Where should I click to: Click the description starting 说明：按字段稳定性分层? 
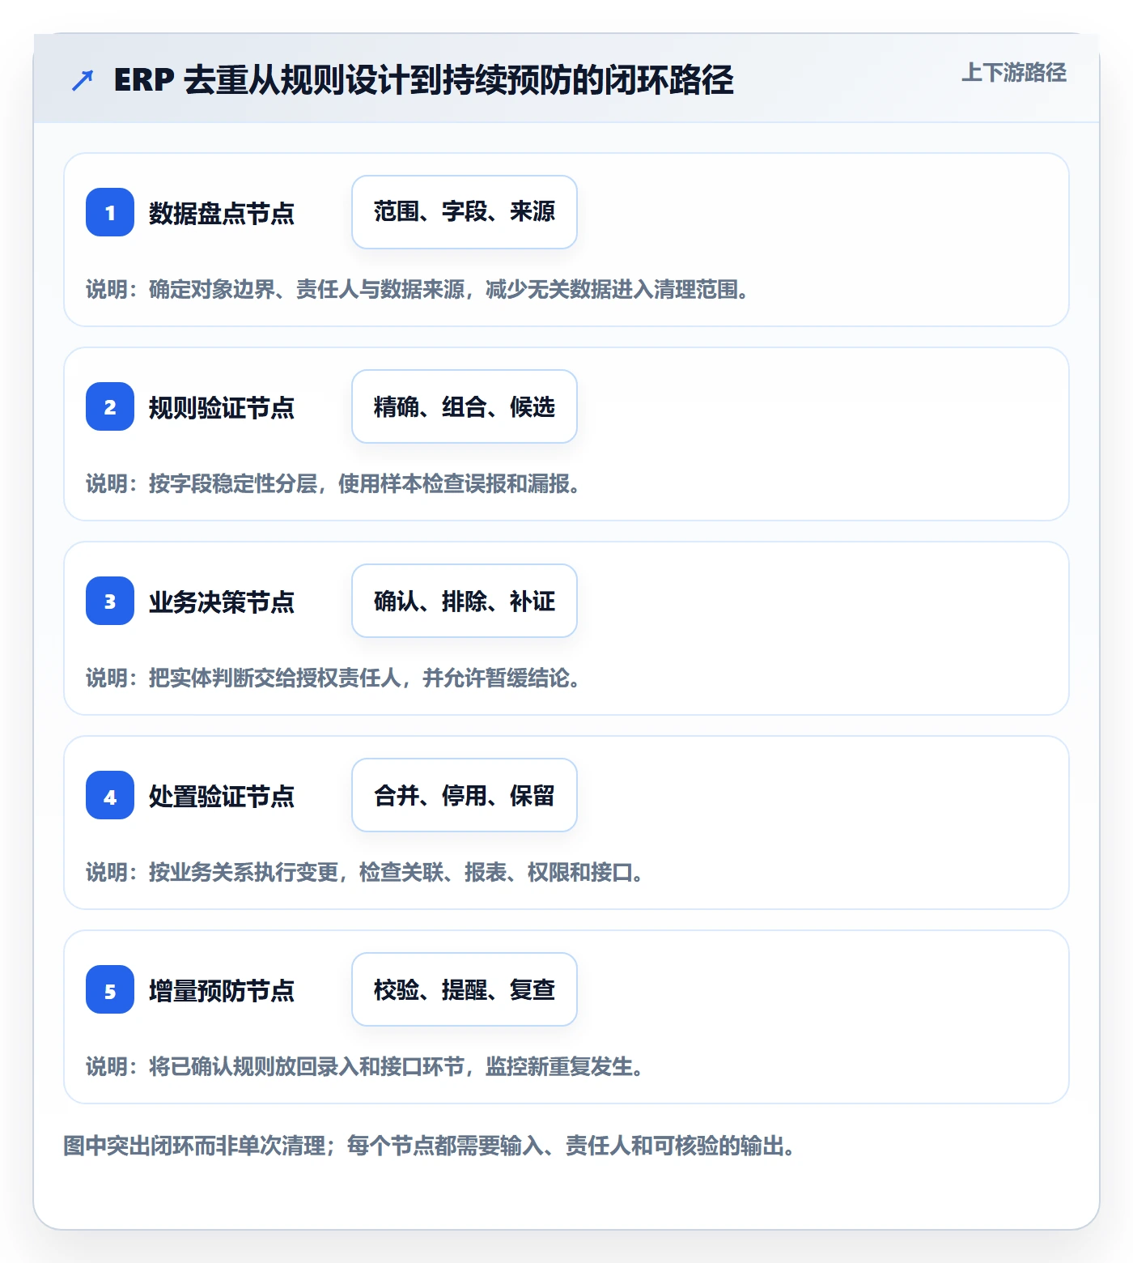tap(333, 483)
